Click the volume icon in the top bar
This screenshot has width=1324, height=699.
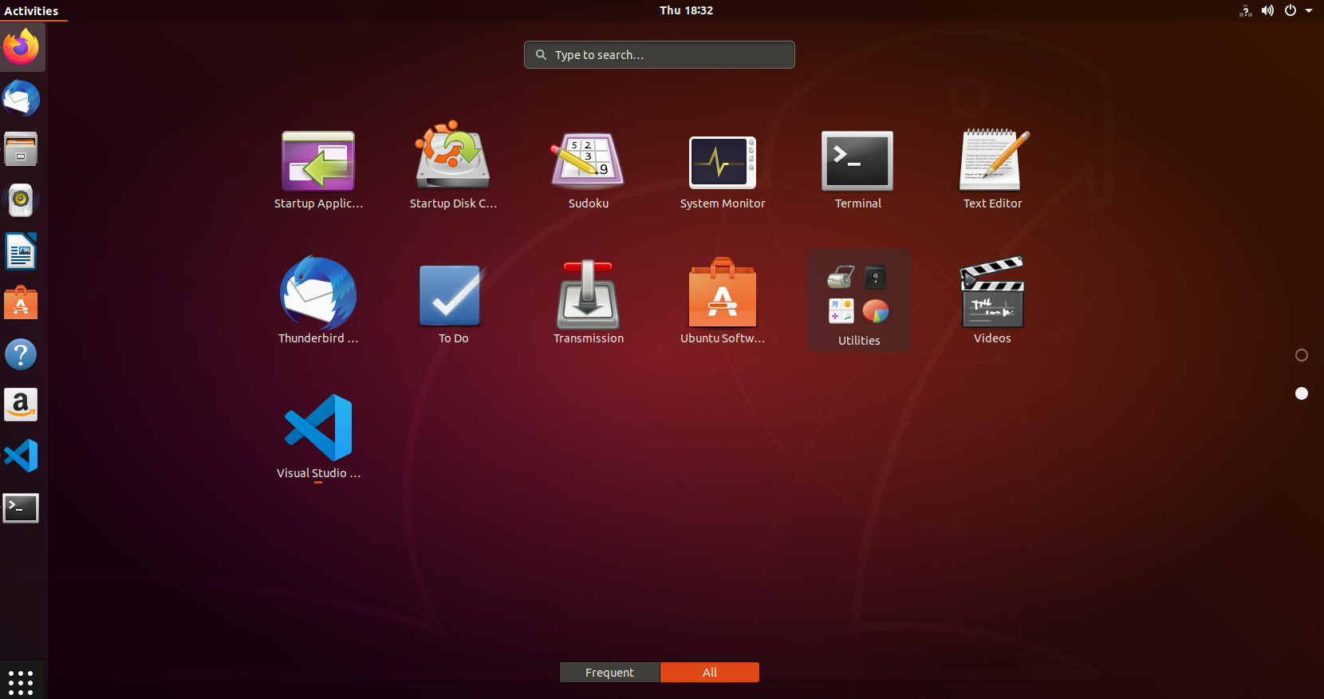tap(1268, 10)
